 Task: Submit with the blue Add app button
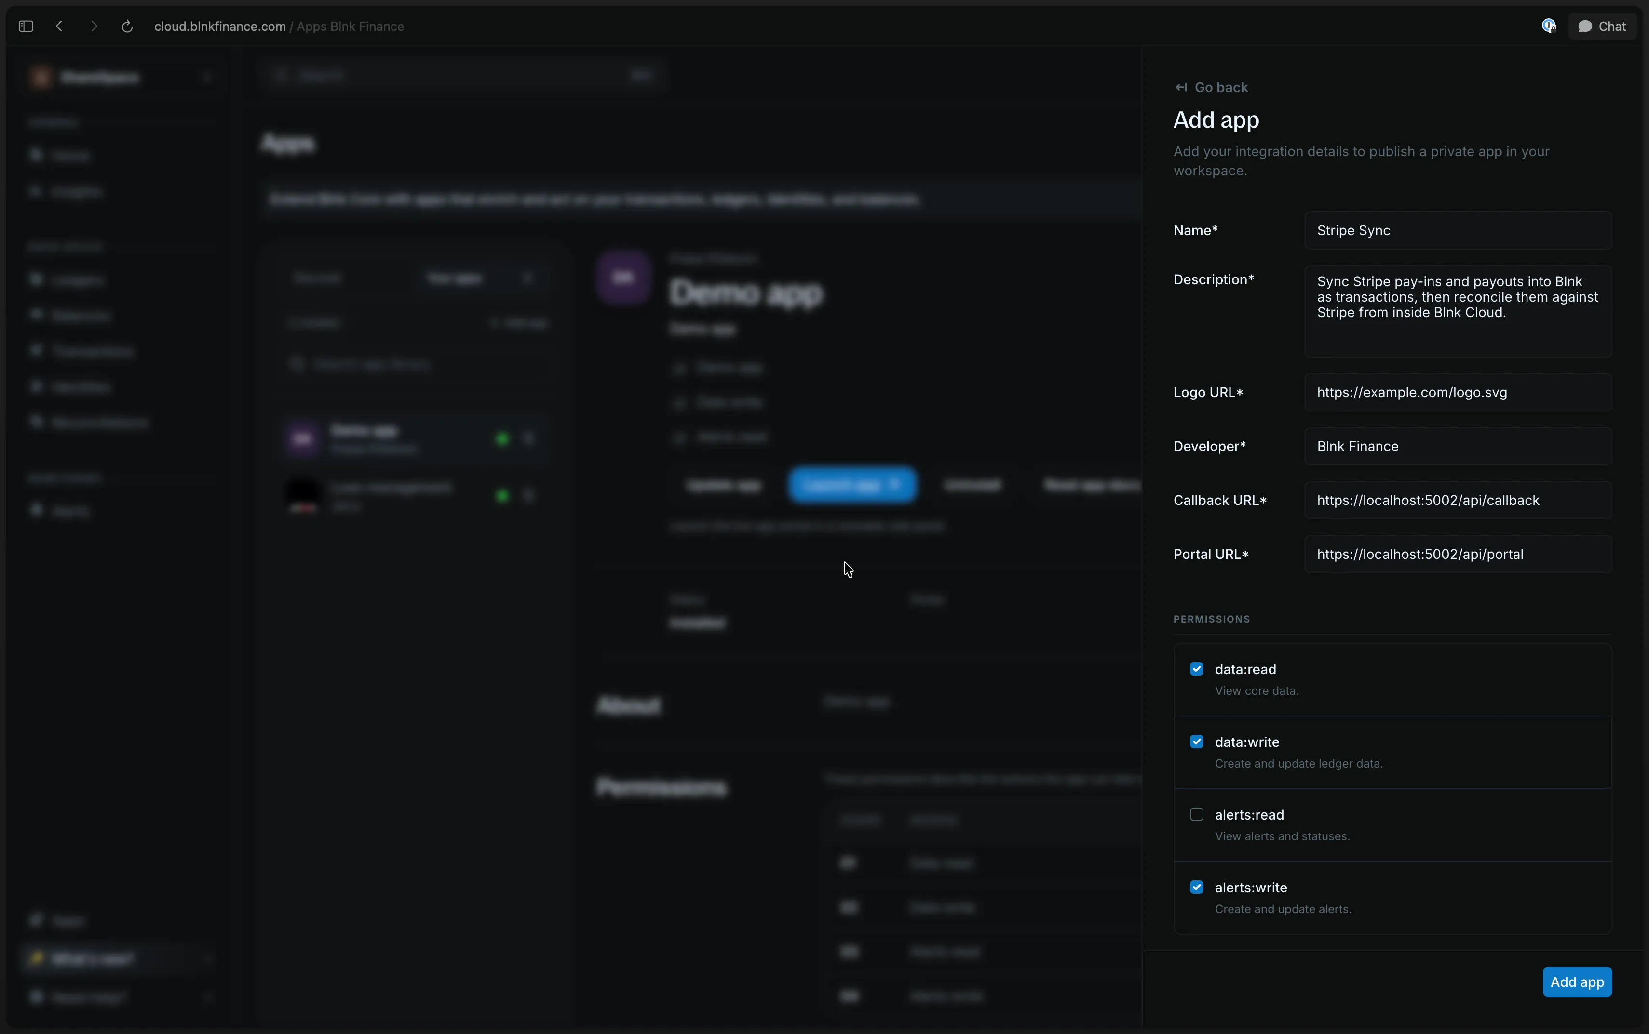(x=1577, y=982)
